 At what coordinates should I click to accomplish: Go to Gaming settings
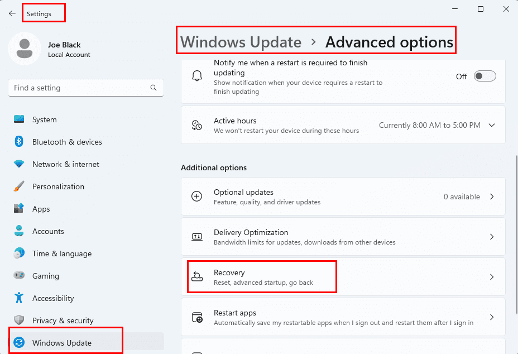(x=86, y=275)
